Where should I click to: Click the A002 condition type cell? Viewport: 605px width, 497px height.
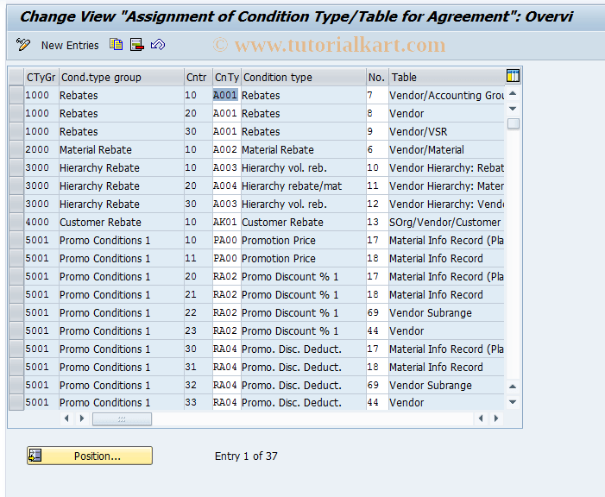[226, 149]
